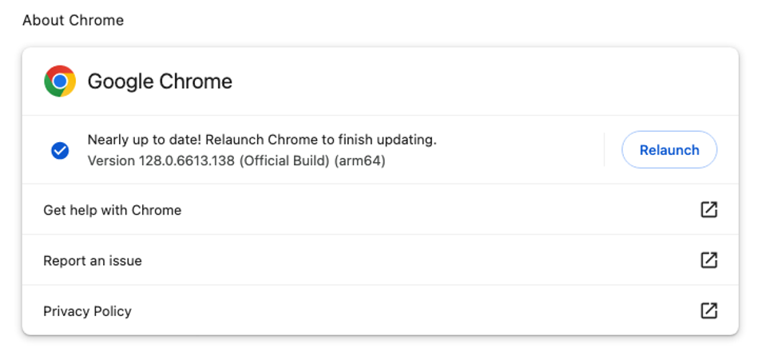Open the Privacy Policy link

click(x=87, y=311)
